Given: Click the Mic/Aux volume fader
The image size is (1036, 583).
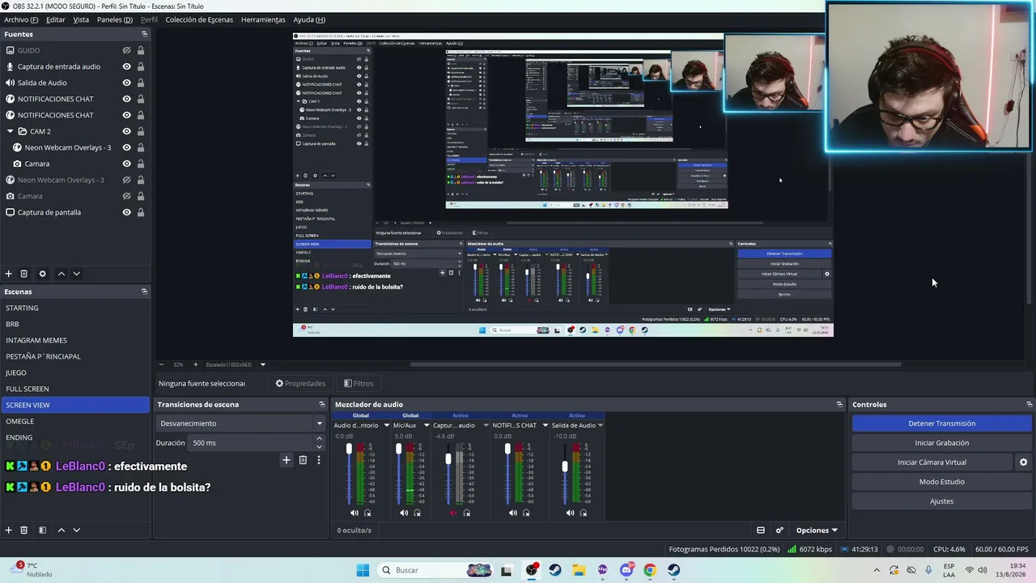Looking at the screenshot, I should pyautogui.click(x=398, y=449).
